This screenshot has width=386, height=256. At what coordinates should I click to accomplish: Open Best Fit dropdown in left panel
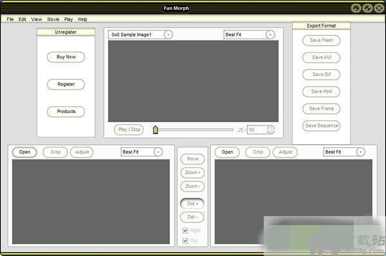158,152
